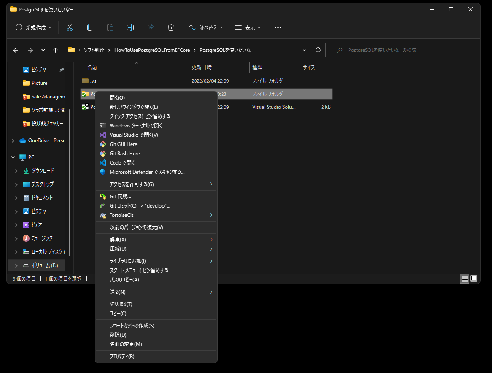The height and width of the screenshot is (373, 492).
Task: Open recent locations dropdown arrow
Action: click(43, 50)
